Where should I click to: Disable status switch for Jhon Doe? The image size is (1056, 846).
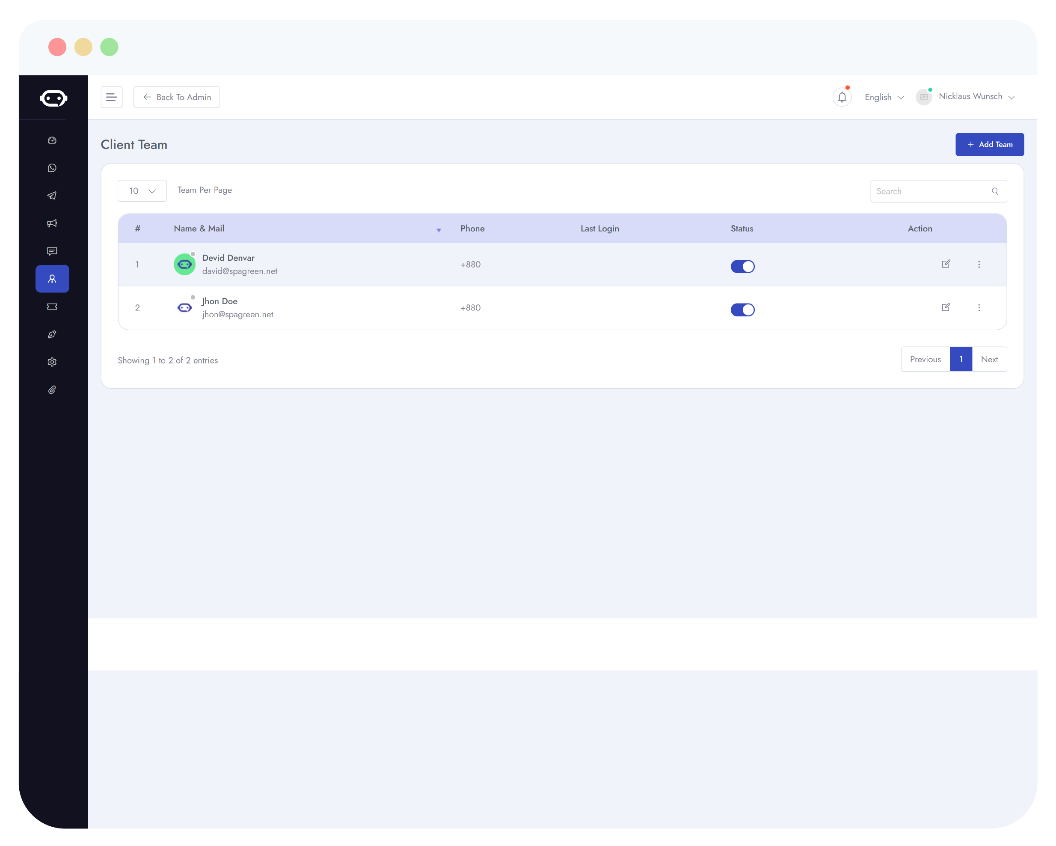(x=742, y=310)
